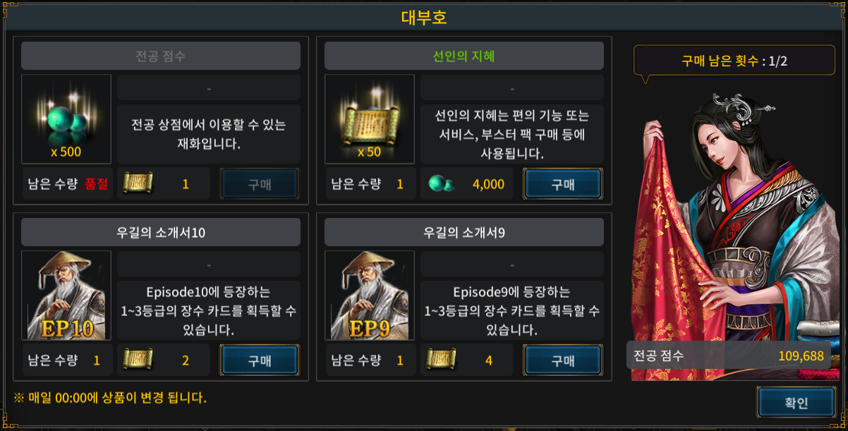Buy 선인의 지혜 with 구매 button

pyautogui.click(x=563, y=184)
